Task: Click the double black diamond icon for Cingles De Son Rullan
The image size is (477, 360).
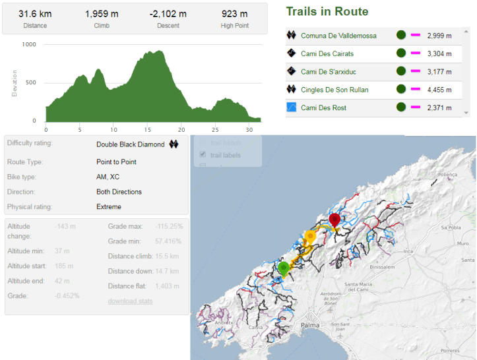Action: point(291,90)
